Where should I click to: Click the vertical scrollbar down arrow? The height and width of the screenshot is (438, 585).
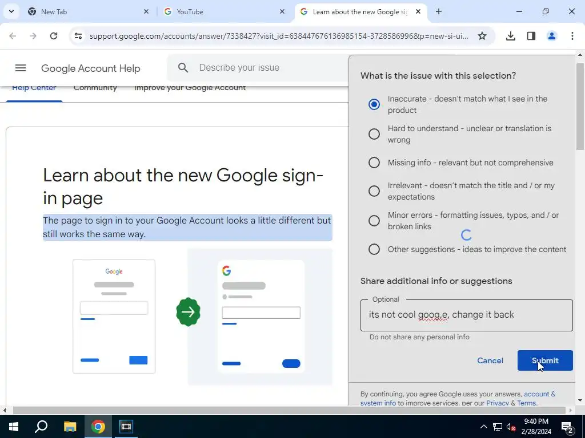580,400
